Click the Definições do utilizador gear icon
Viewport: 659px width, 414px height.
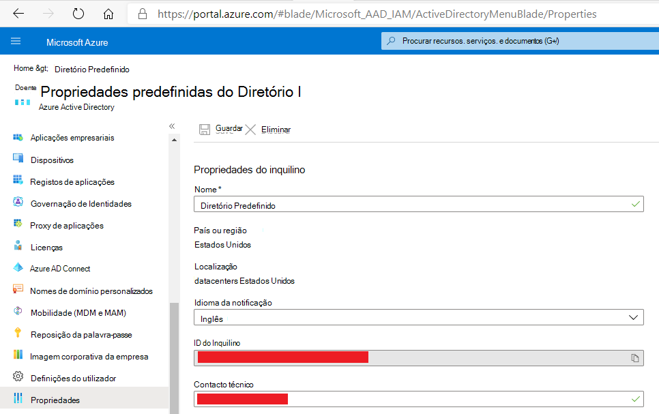pyautogui.click(x=18, y=376)
